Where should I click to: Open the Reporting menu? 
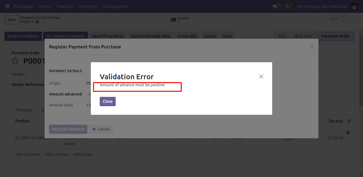click(x=88, y=6)
